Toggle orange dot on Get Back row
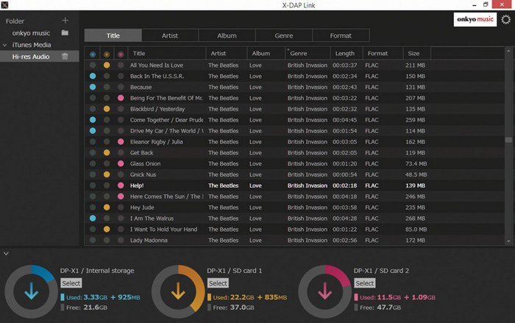The image size is (515, 323). pos(107,152)
